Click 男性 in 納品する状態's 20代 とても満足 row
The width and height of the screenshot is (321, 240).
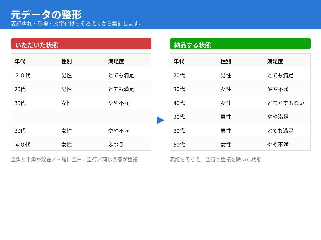point(226,75)
